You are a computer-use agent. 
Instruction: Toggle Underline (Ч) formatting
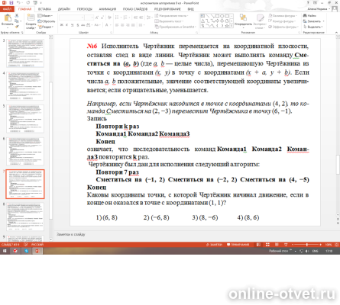point(73,25)
